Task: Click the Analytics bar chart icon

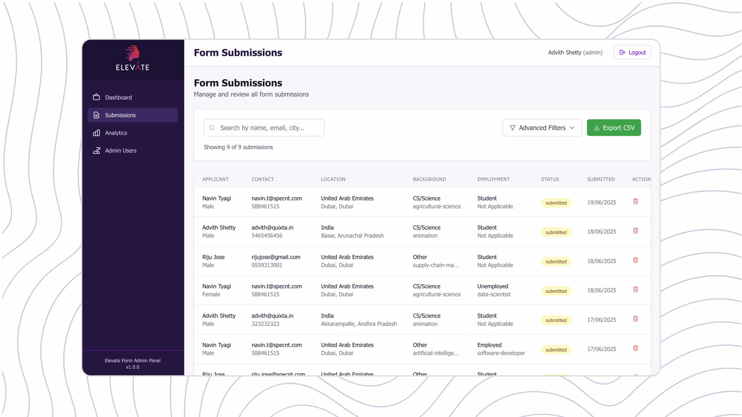Action: (96, 133)
